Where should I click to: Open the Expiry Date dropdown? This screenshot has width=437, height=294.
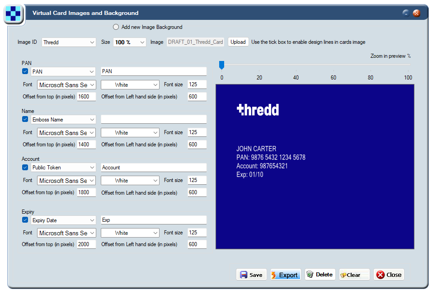pyautogui.click(x=63, y=220)
